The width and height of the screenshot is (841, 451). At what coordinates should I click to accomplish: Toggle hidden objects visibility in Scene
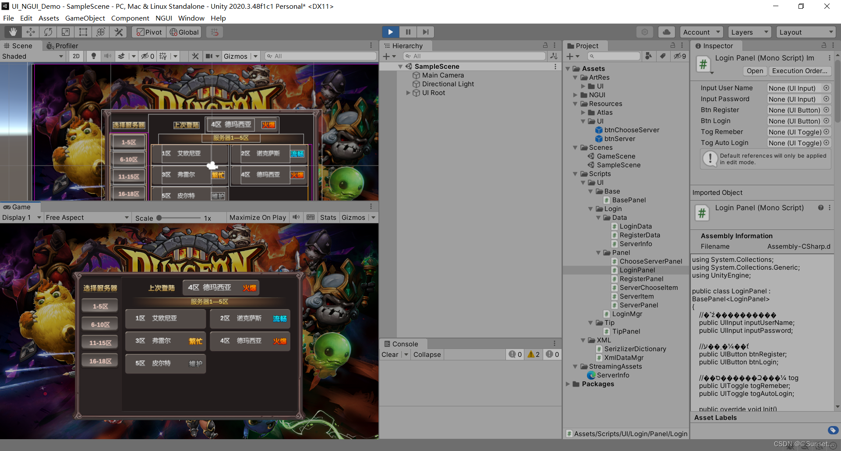pos(147,56)
